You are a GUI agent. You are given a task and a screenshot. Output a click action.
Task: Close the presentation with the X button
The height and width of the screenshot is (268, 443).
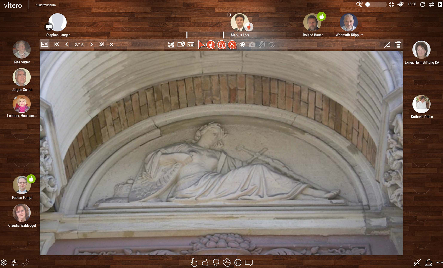(111, 44)
